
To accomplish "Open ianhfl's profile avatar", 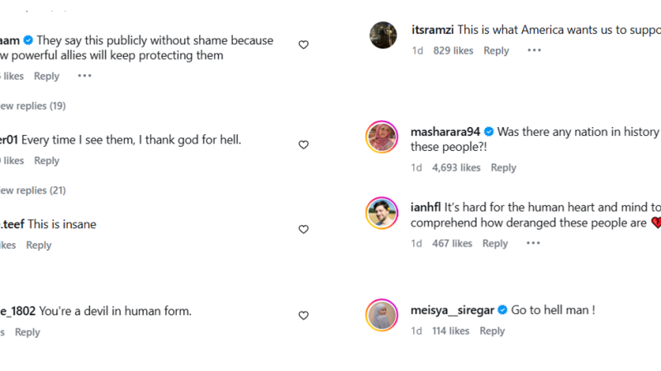I will click(x=383, y=214).
